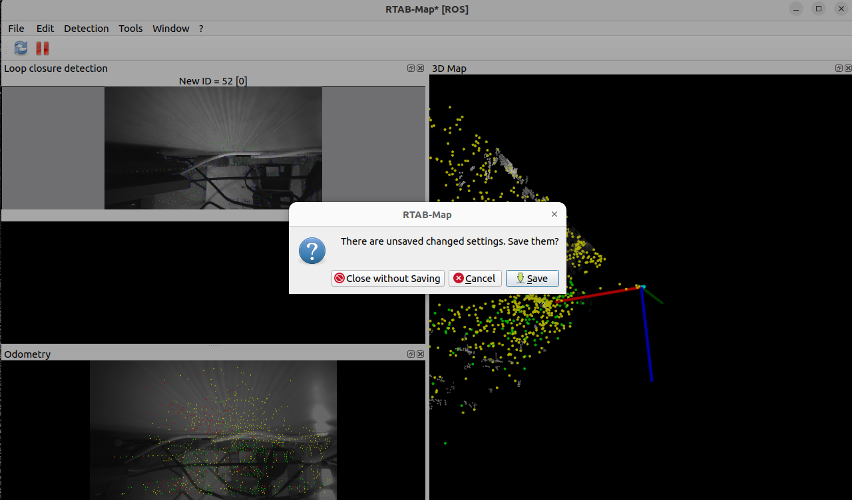
Task: Click the "New ID = 52 [0]" label
Action: click(213, 81)
